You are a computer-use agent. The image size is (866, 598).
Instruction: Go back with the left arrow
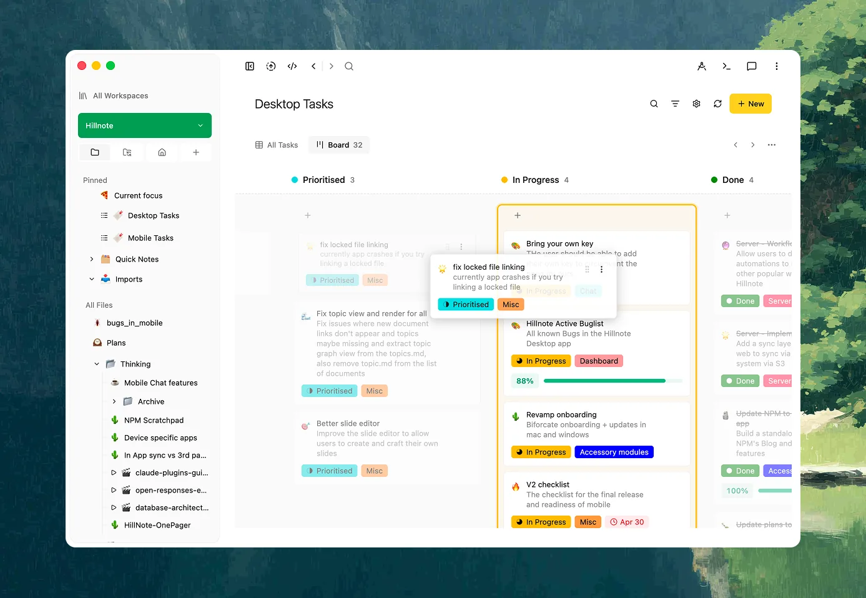pos(313,66)
